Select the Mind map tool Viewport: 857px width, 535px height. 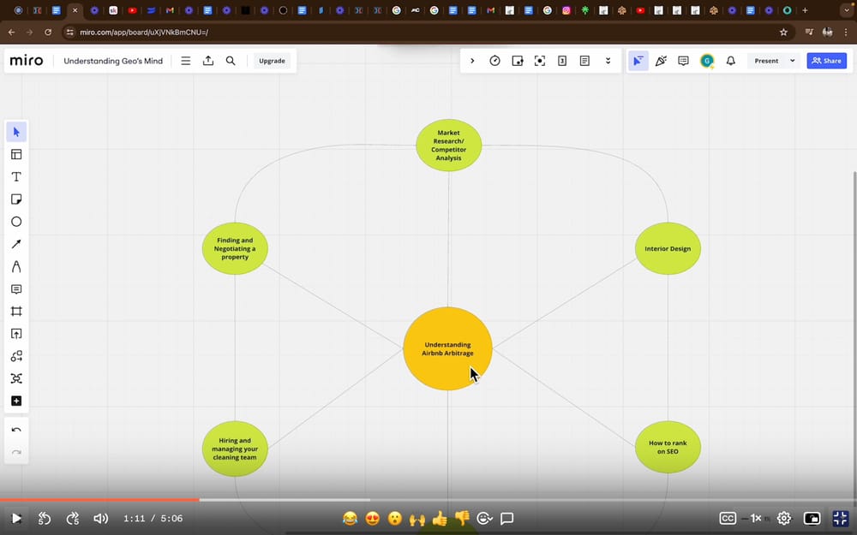click(x=16, y=378)
